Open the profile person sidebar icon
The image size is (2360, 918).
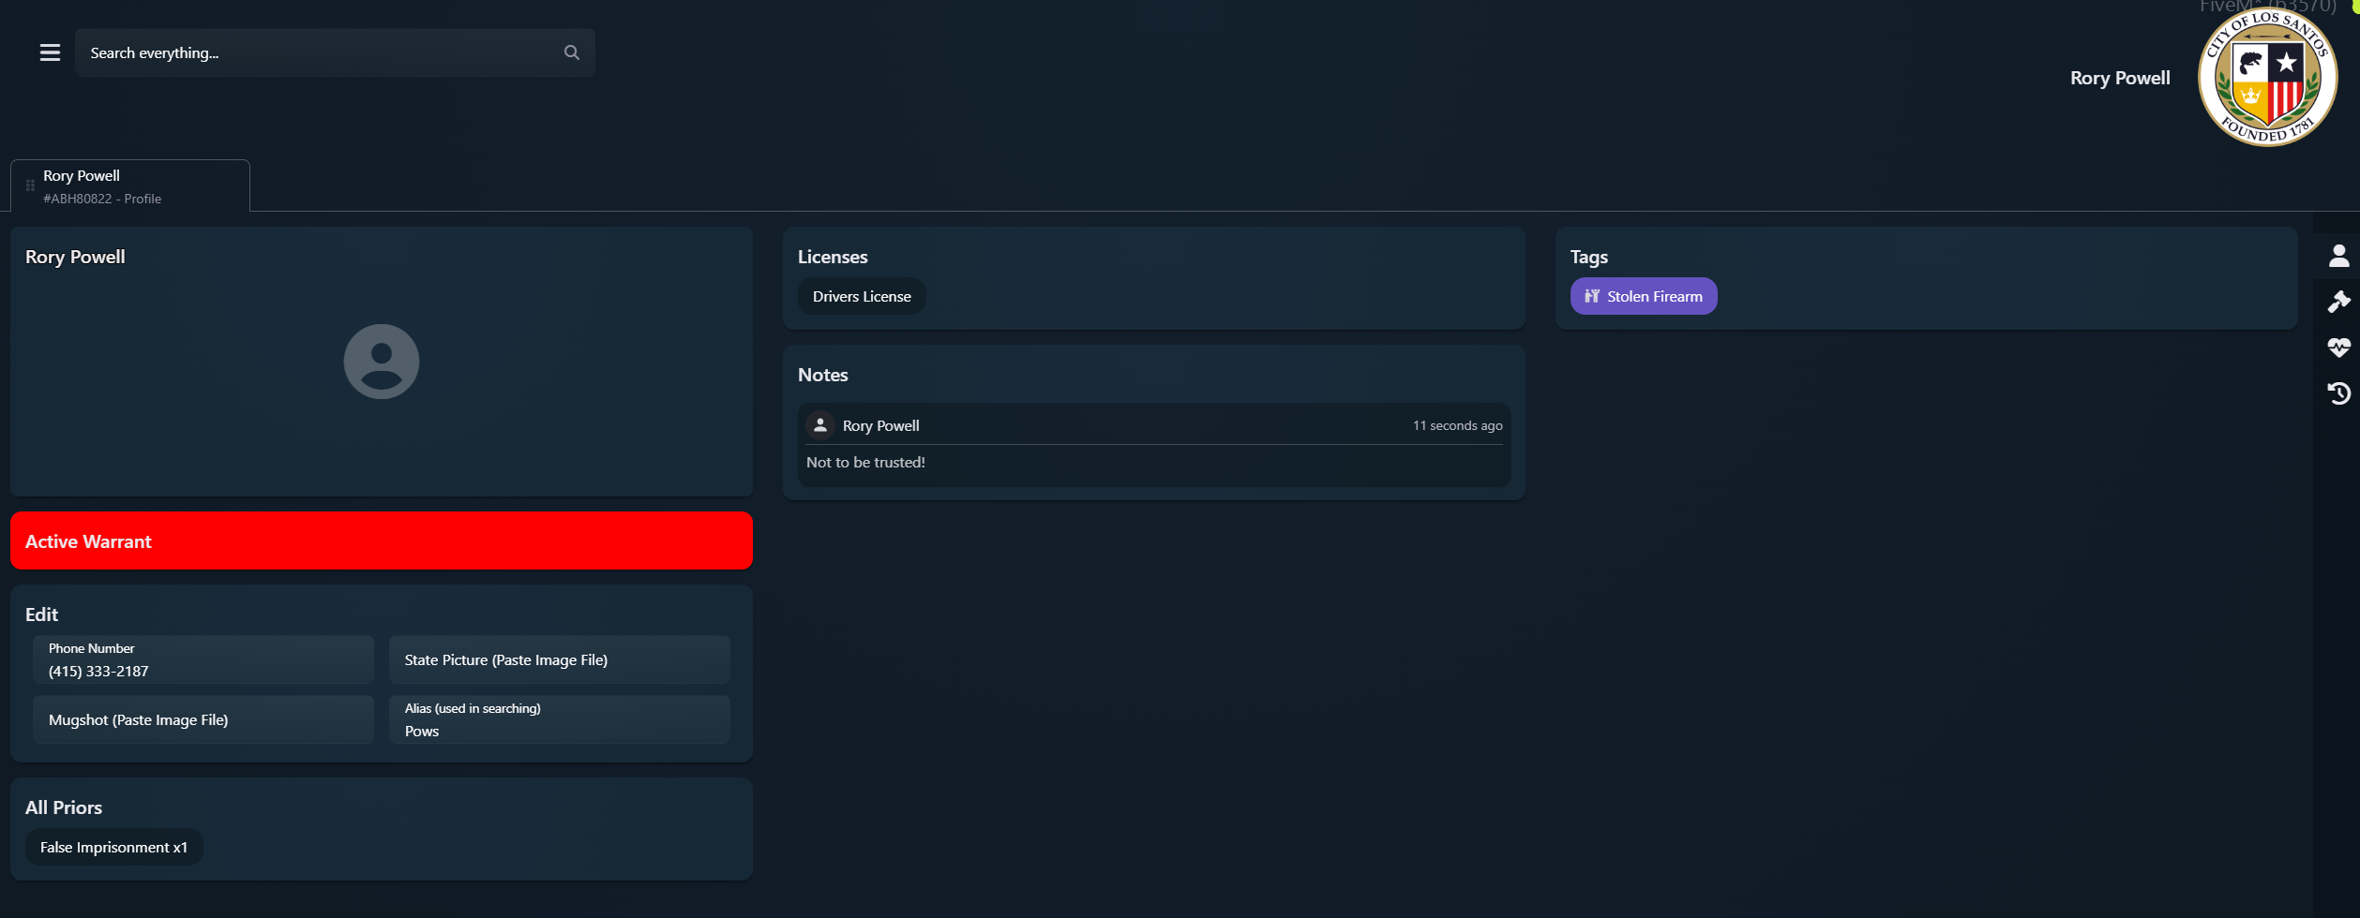pos(2338,256)
